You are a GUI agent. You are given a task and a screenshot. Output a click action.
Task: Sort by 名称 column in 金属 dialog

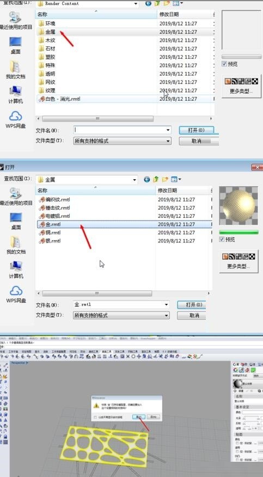(x=95, y=191)
